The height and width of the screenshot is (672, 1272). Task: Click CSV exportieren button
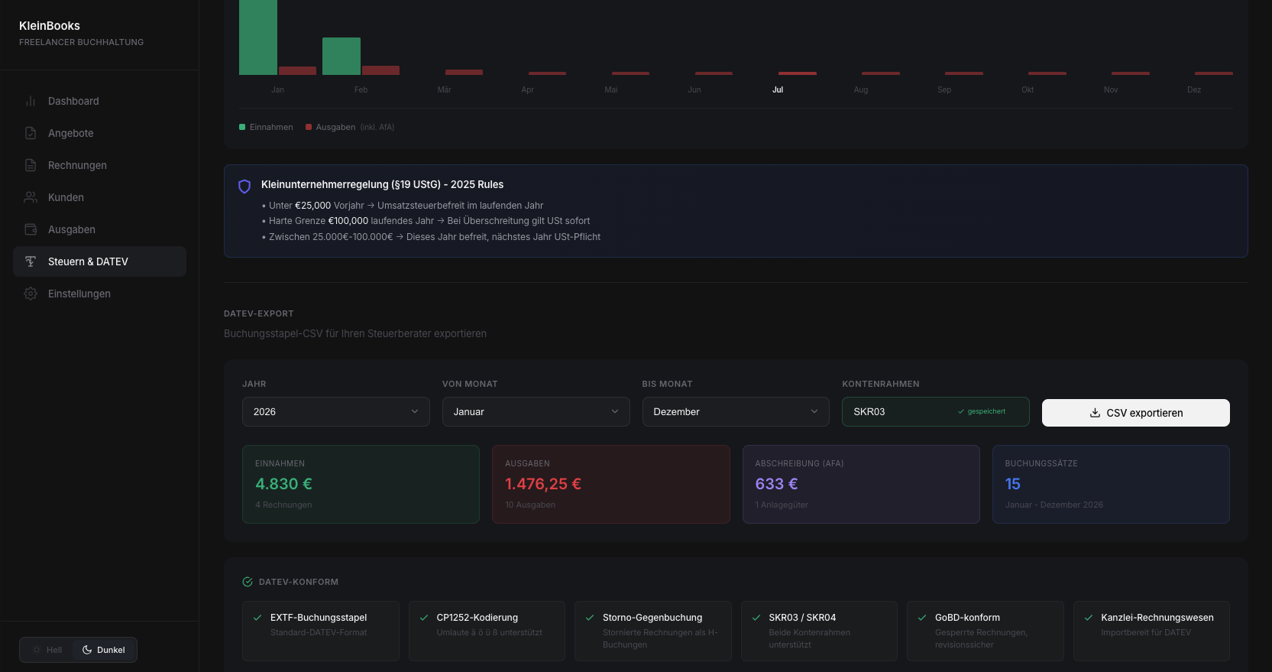1135,413
